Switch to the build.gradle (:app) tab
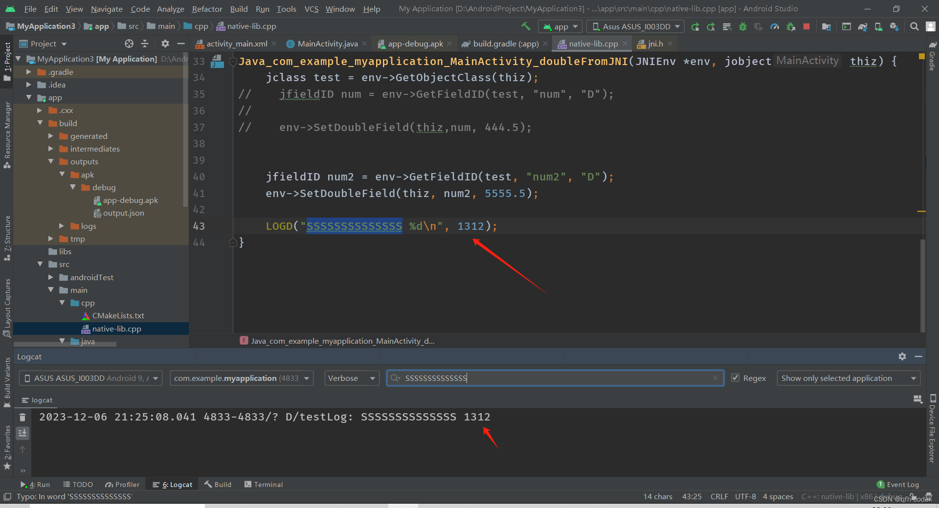939x508 pixels. pos(505,44)
